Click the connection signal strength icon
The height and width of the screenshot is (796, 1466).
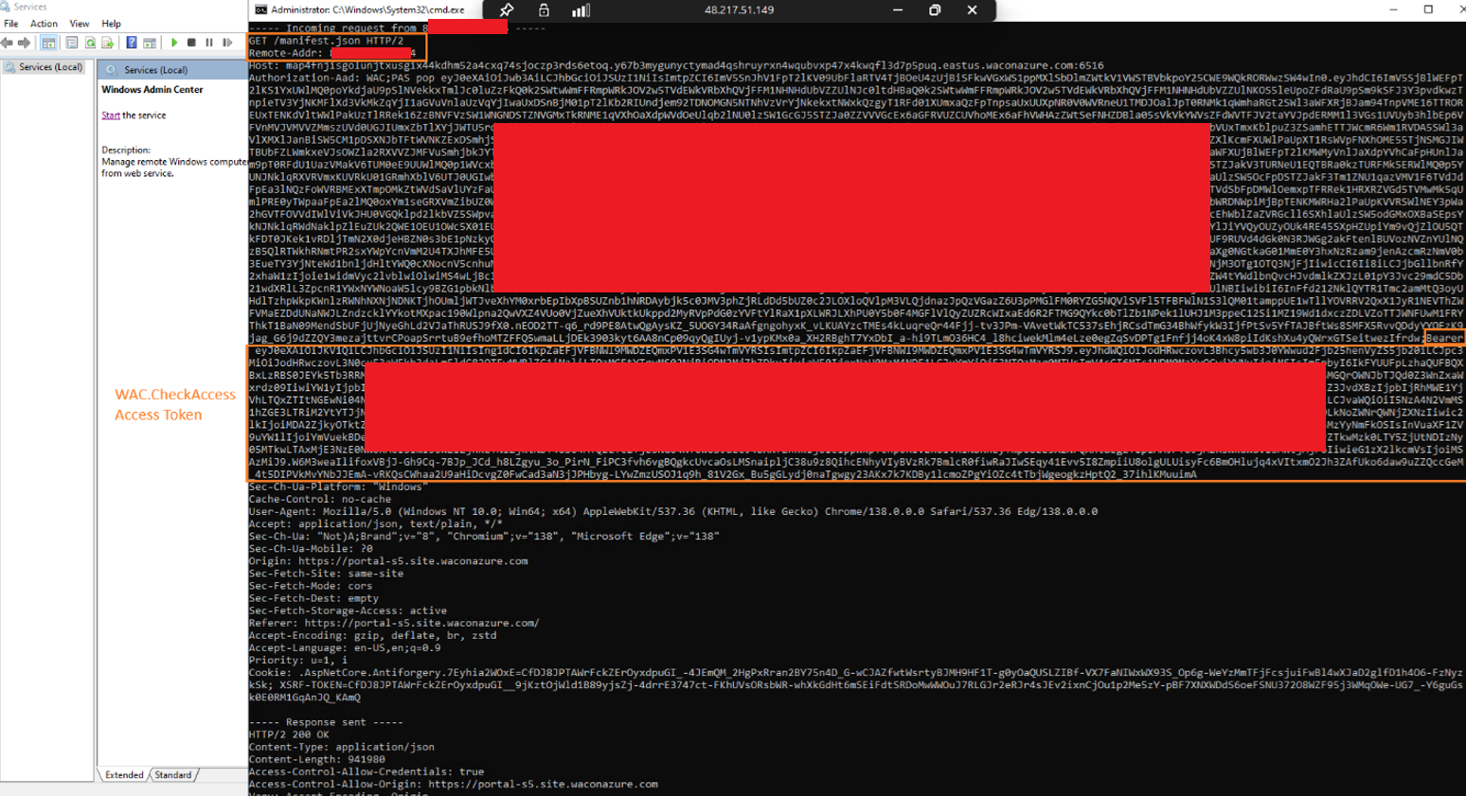coord(581,10)
